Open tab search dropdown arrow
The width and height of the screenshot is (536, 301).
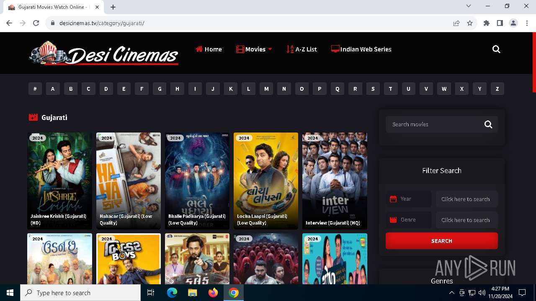(469, 6)
